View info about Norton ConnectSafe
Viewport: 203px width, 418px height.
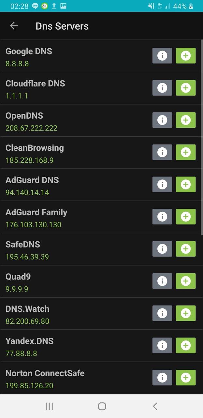point(162,378)
